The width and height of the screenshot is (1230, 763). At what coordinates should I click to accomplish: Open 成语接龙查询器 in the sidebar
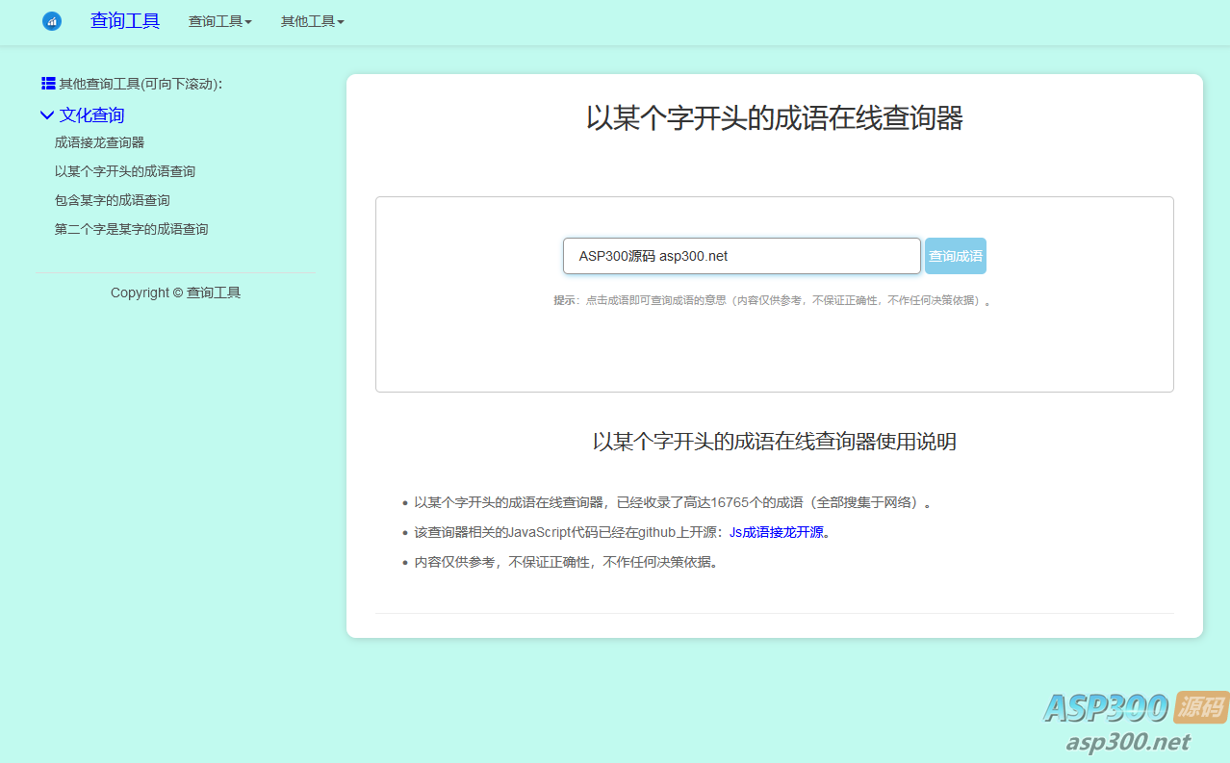(x=99, y=142)
